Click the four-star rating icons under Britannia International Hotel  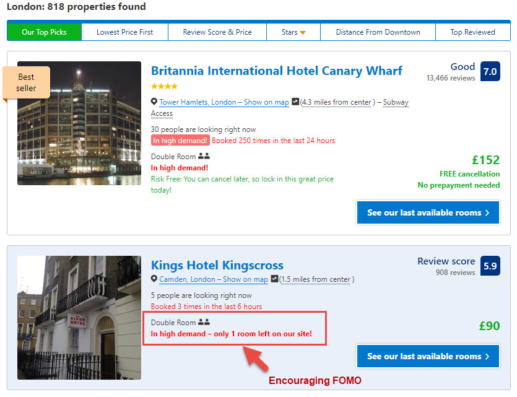[164, 87]
